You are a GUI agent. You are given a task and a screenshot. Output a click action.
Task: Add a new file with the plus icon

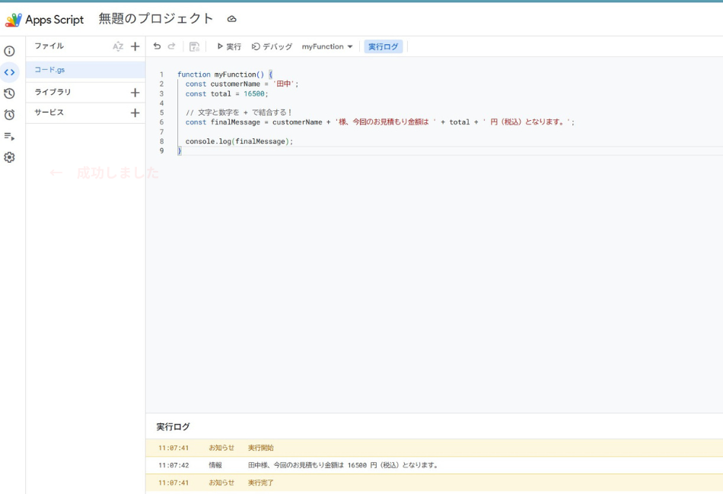(135, 46)
